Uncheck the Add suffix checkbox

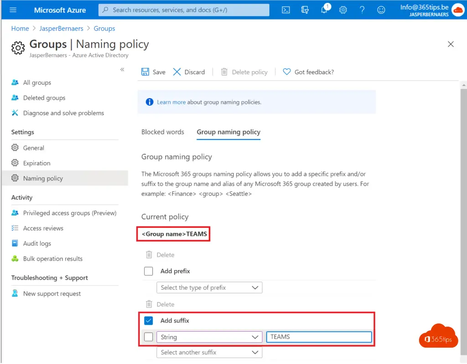click(x=149, y=321)
